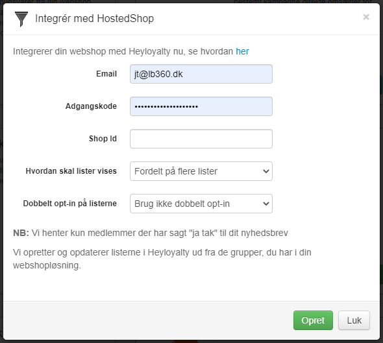Screen dimensions: 383x343
Task: Open the 'Fordelt på flere lister' dropdown
Action: tap(201, 171)
